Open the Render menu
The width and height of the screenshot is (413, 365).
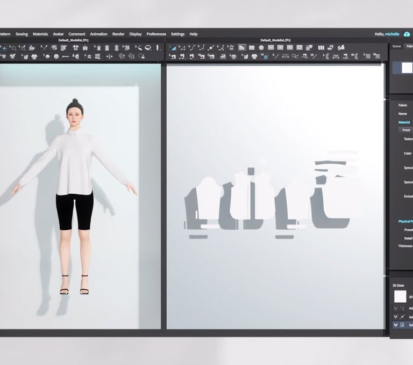118,34
